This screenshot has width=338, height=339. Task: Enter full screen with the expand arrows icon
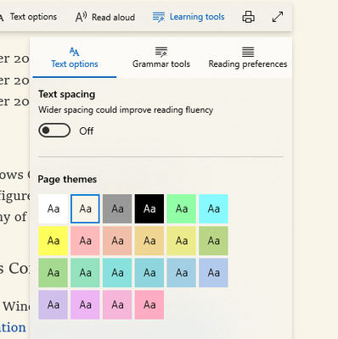(278, 17)
